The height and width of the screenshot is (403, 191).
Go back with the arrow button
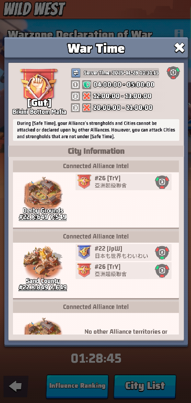tap(16, 386)
